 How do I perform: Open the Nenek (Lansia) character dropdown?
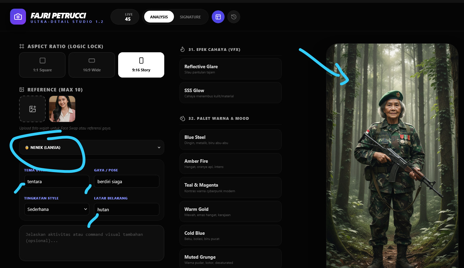91,148
